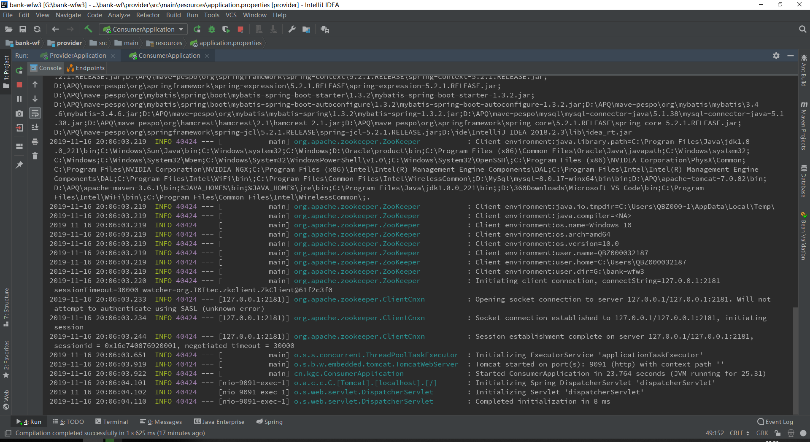Click the Exit icon in Run panel
Viewport: 810px width, 442px height.
pyautogui.click(x=19, y=128)
